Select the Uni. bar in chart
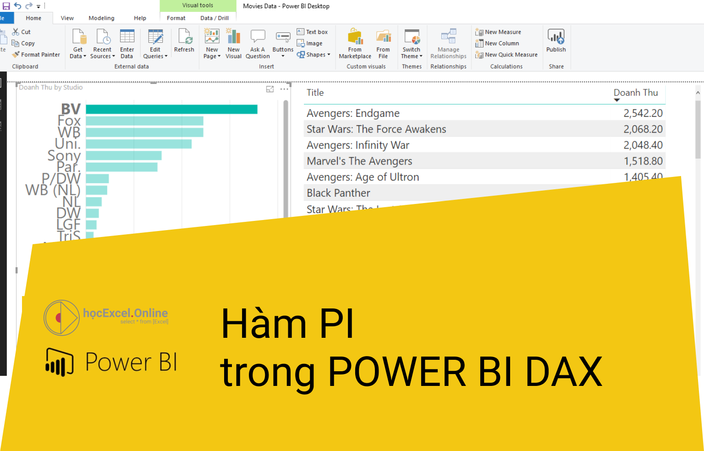 138,144
